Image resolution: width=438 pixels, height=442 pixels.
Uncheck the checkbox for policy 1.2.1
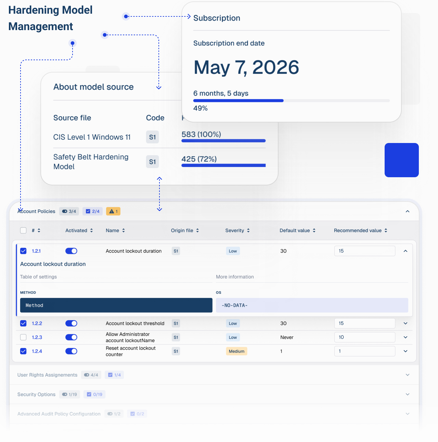(x=23, y=251)
